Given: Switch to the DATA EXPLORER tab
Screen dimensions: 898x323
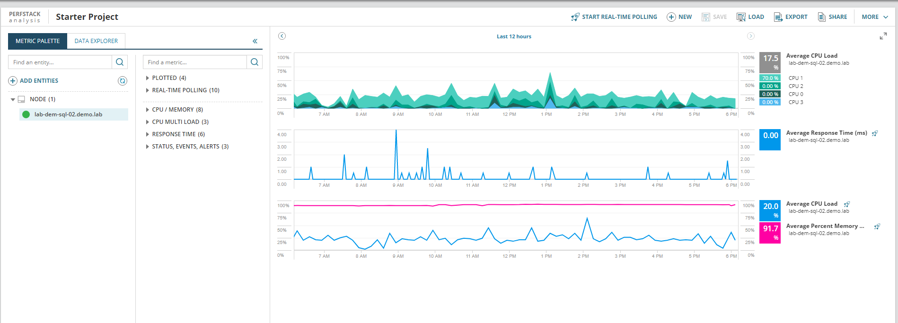Looking at the screenshot, I should pyautogui.click(x=96, y=41).
